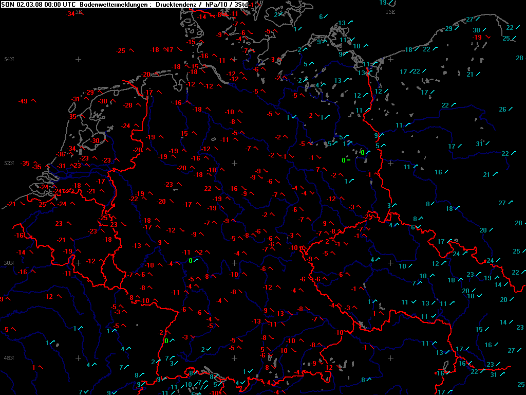Click the 54N latitude label

click(x=9, y=59)
